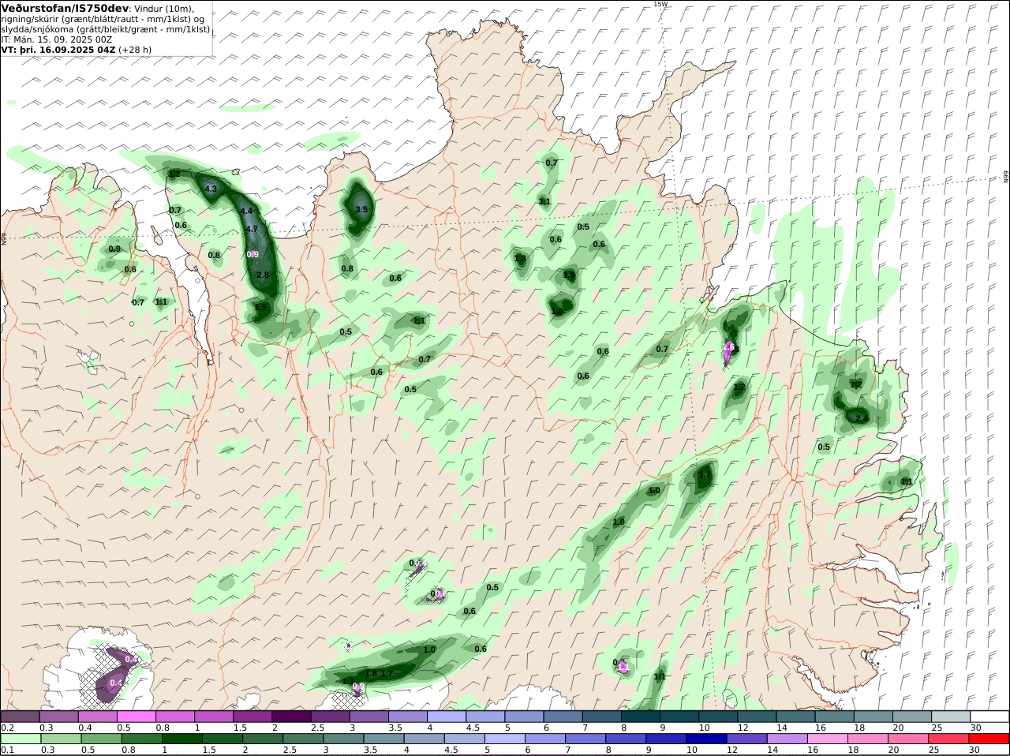
Task: Click the valid time 'VT: þri. 16.09.2025 04Z'
Action: coord(58,49)
